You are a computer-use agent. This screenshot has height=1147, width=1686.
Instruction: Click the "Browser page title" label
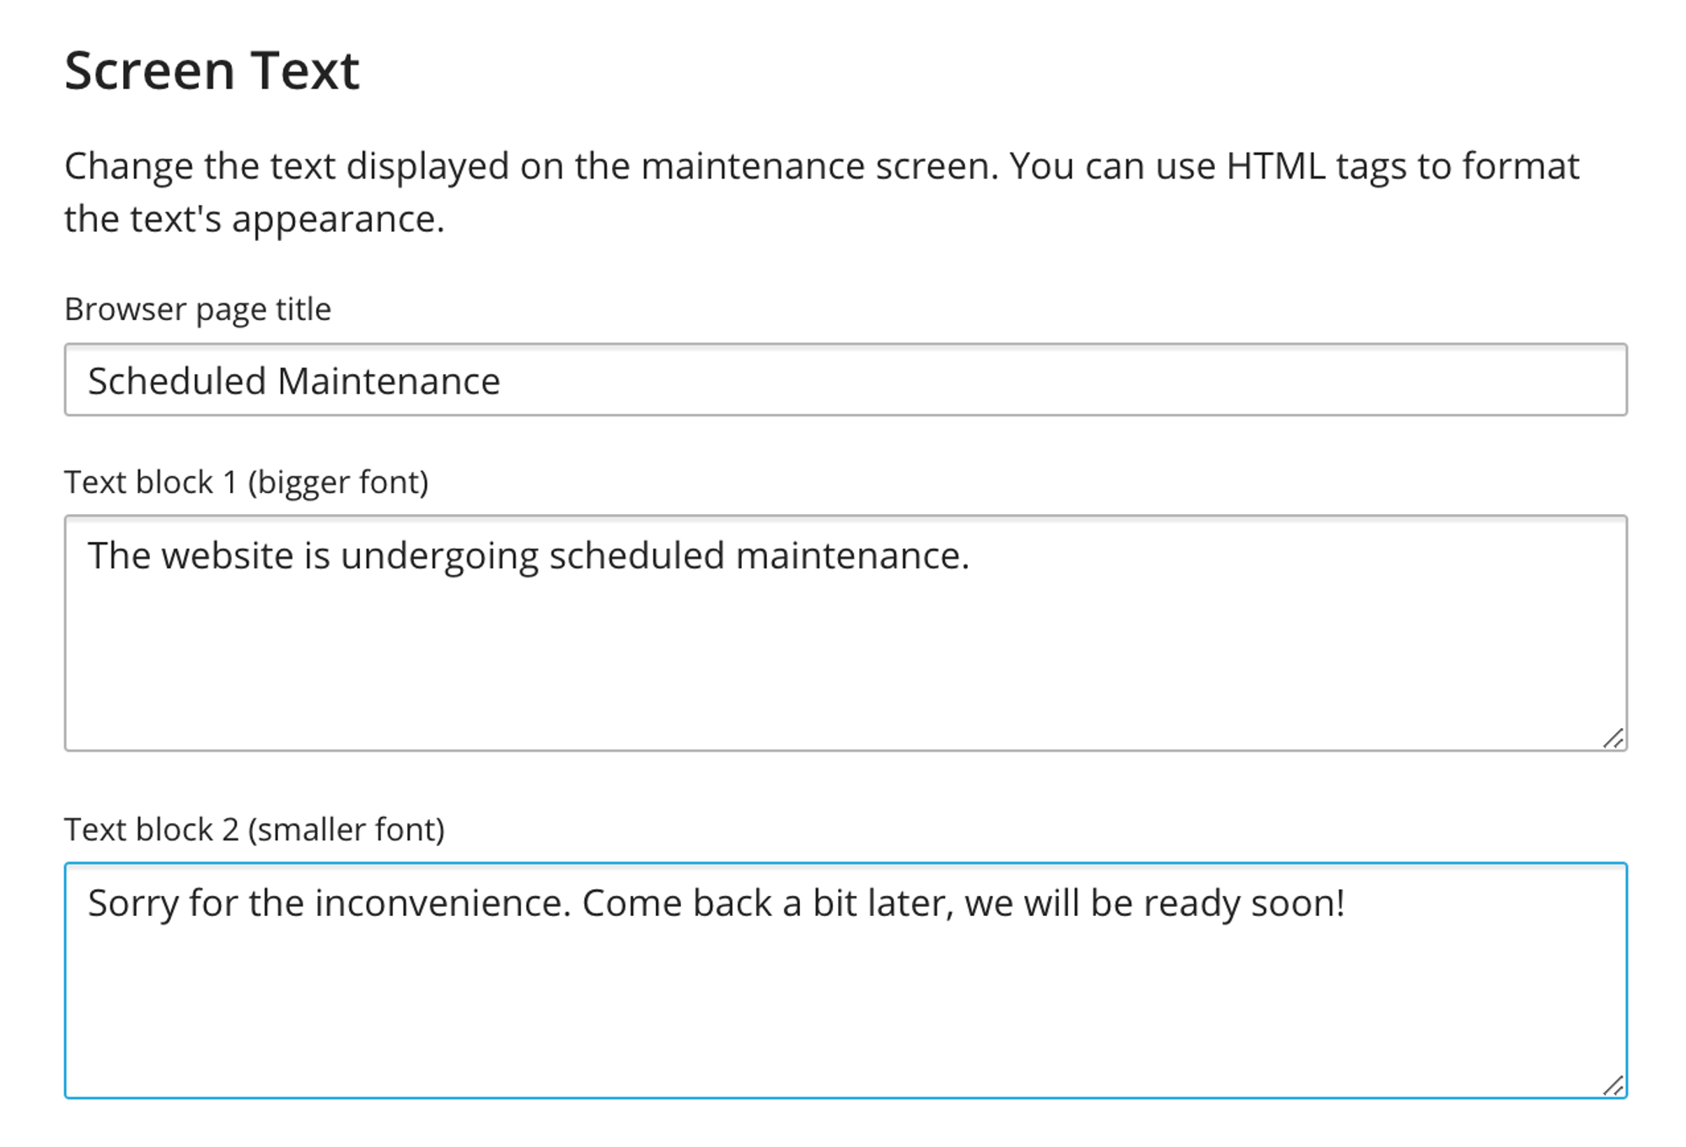pos(197,309)
